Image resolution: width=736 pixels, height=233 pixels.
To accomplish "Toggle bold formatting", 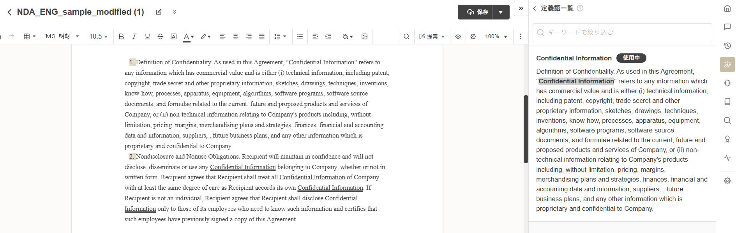I will pyautogui.click(x=121, y=37).
